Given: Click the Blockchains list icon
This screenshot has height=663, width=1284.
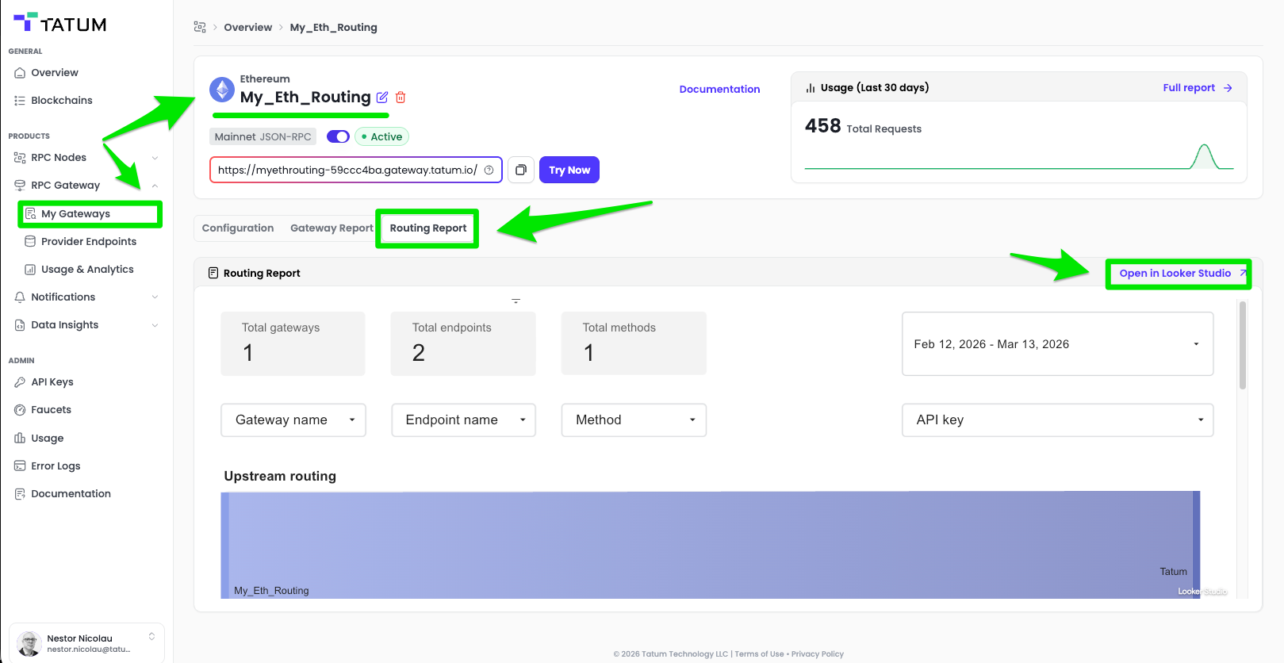Looking at the screenshot, I should (x=20, y=101).
